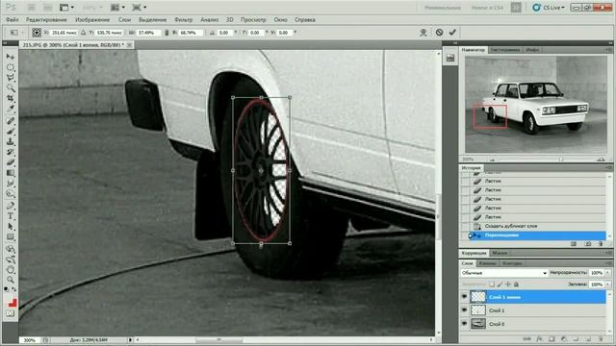
Task: Create a new layer from Layers panel footer
Action: tap(588, 338)
